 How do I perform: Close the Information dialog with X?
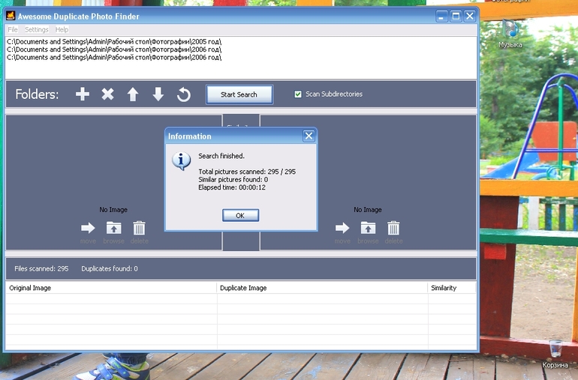click(x=308, y=136)
